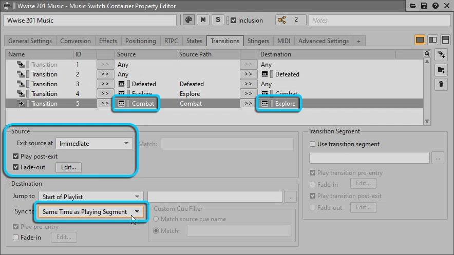
Task: Select the side-by-side split layout icon
Action: click(x=432, y=40)
